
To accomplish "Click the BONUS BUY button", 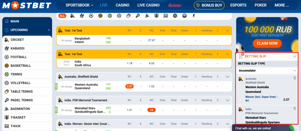I will click(209, 5).
